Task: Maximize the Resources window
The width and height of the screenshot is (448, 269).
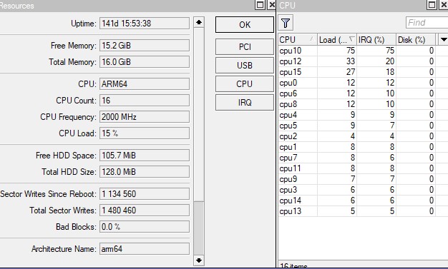Action: tap(260, 5)
